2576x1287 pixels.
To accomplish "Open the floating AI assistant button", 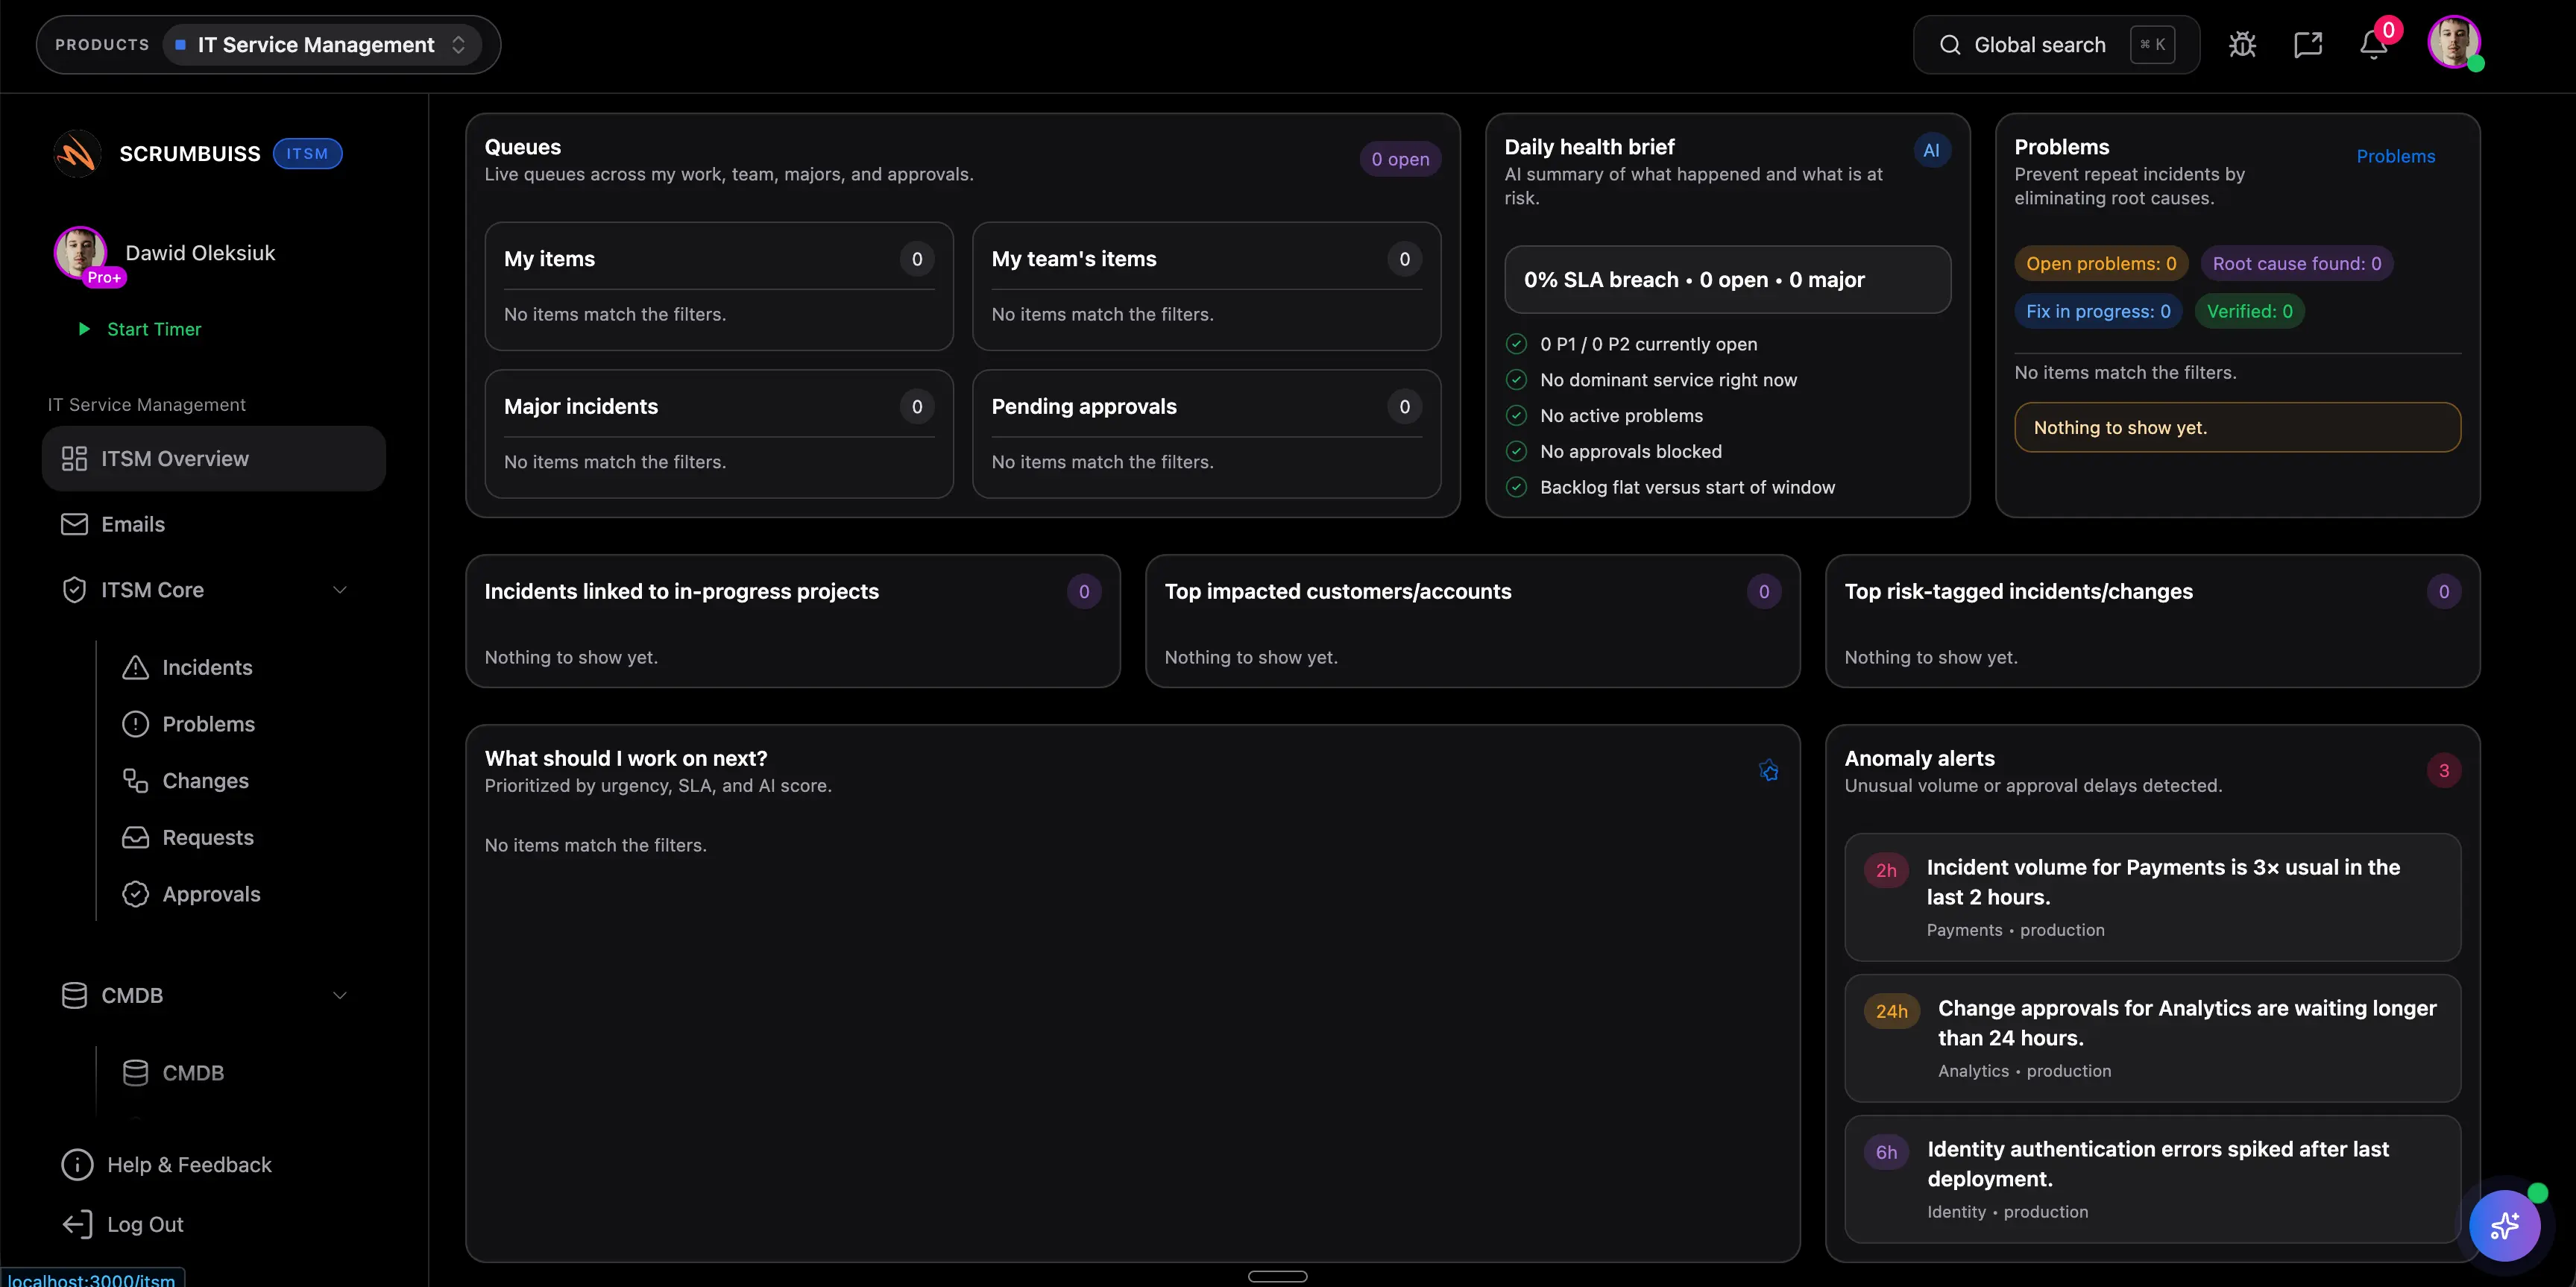I will coord(2504,1225).
